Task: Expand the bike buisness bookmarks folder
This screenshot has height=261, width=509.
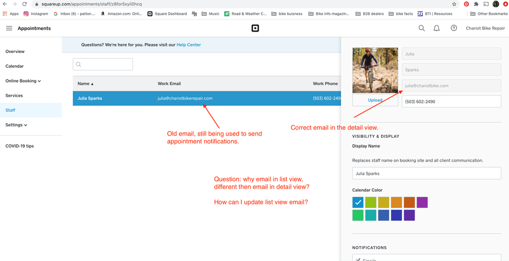Action: pyautogui.click(x=287, y=14)
